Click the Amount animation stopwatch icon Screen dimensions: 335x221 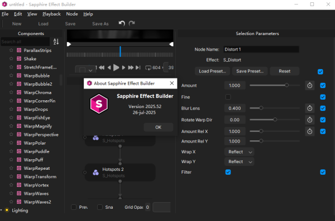(309, 86)
